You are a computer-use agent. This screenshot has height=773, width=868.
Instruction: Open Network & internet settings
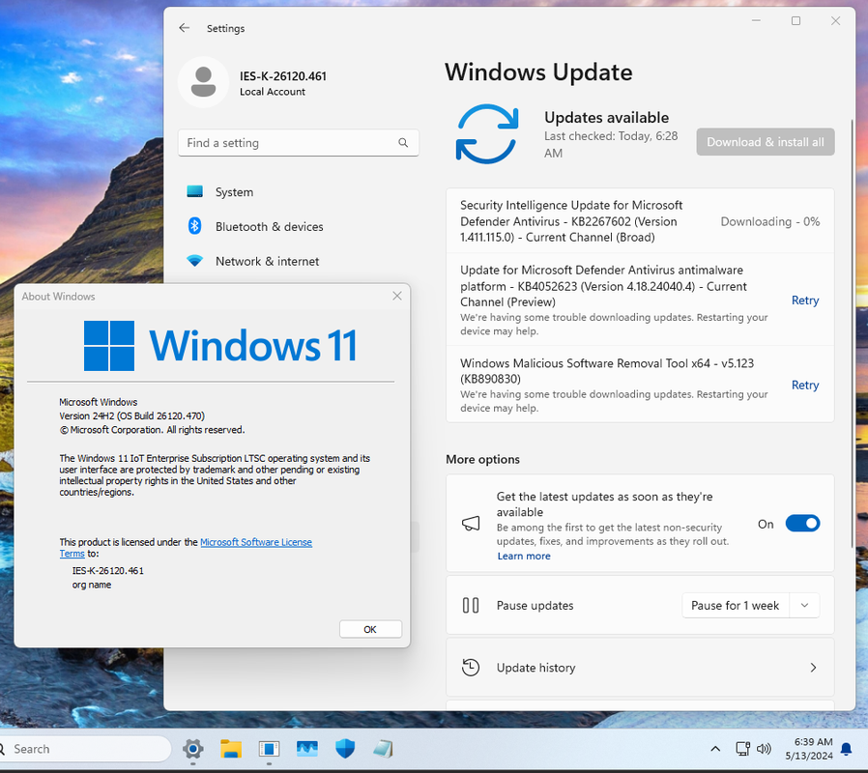tap(268, 261)
